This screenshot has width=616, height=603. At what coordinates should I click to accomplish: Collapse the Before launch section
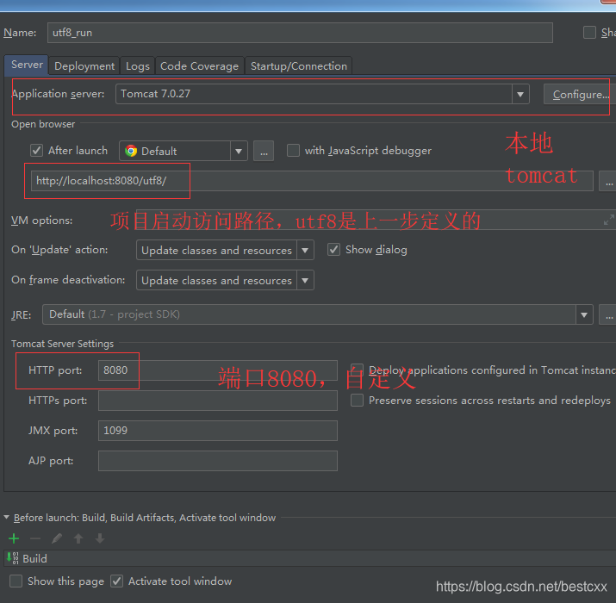click(7, 518)
